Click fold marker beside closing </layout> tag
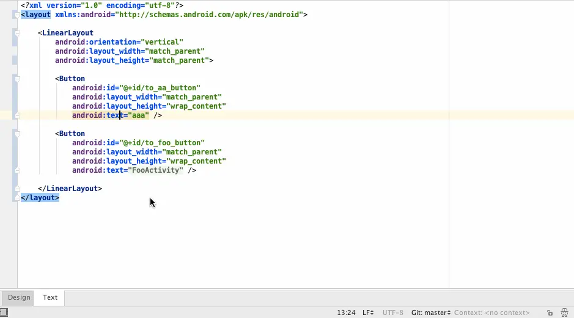574x318 pixels. 17,198
